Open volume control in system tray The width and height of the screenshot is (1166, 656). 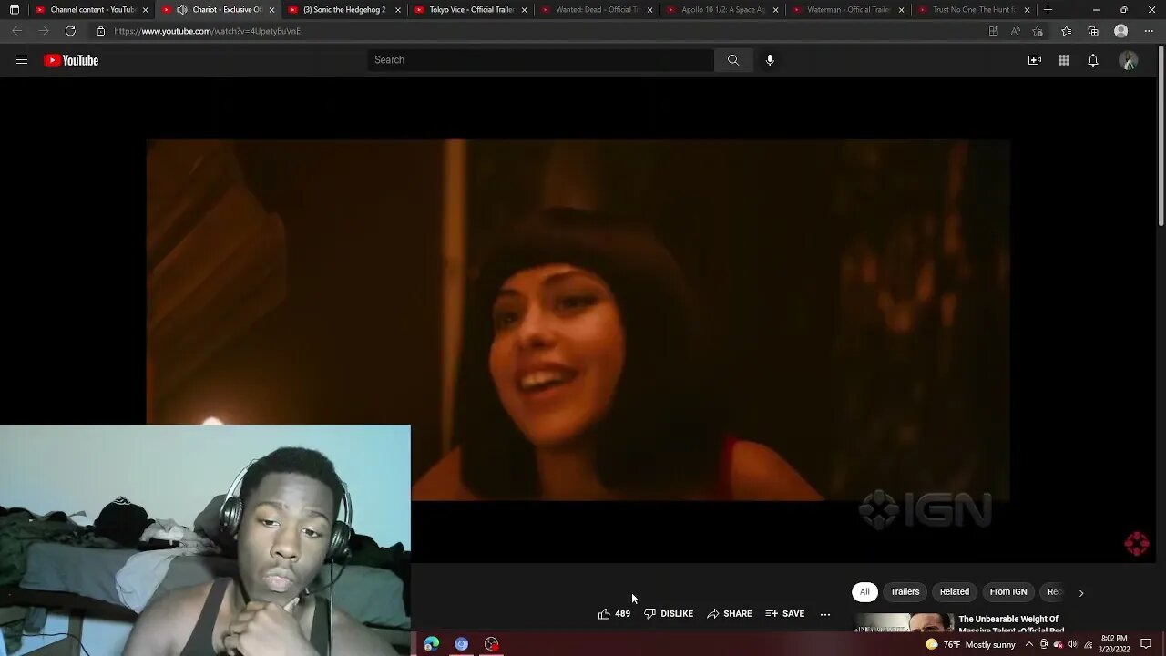click(1072, 644)
